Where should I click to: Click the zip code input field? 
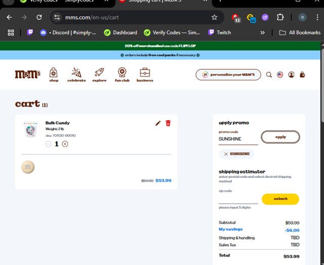point(238,199)
